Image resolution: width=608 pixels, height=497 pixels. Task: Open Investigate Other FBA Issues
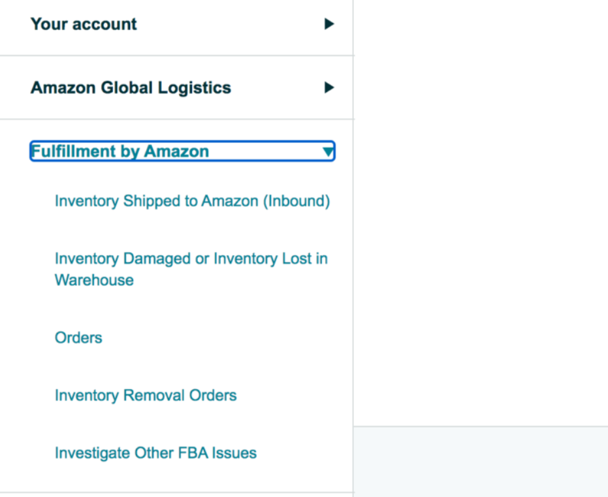[155, 453]
